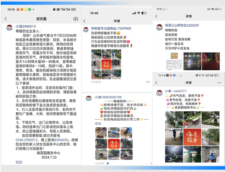View first photo in 学府壹号 post grid
This screenshot has height=172, width=225.
point(96,54)
